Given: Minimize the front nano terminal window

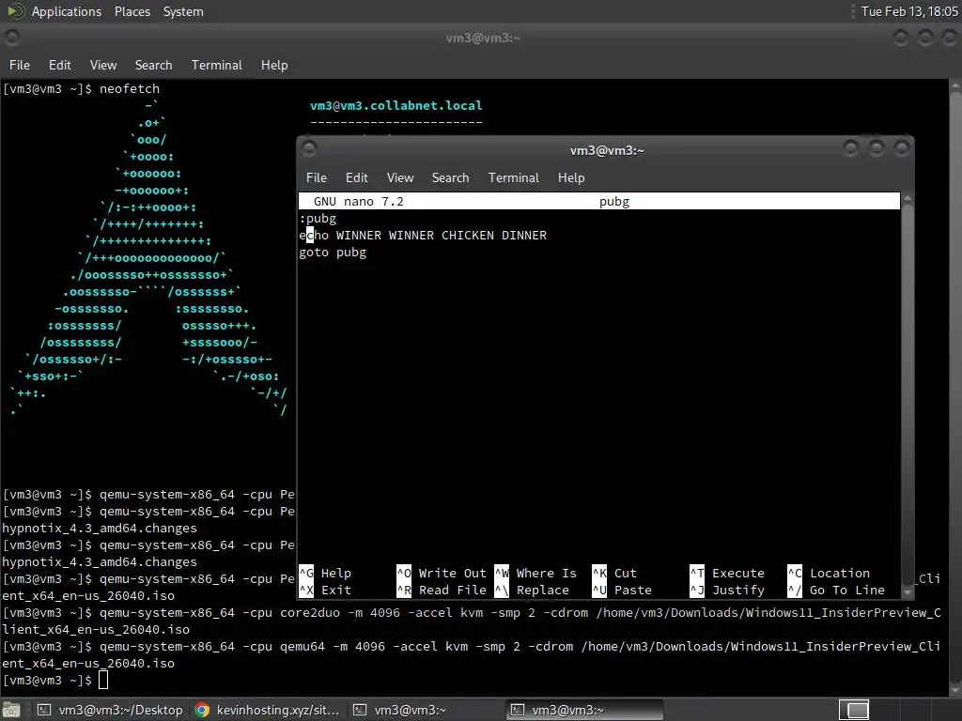Looking at the screenshot, I should click(850, 149).
